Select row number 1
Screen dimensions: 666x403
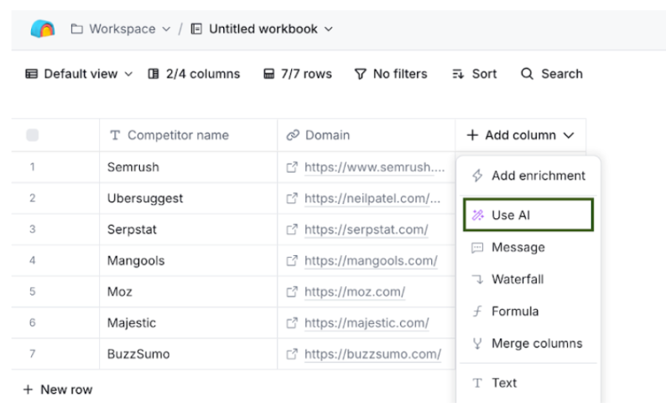point(32,167)
